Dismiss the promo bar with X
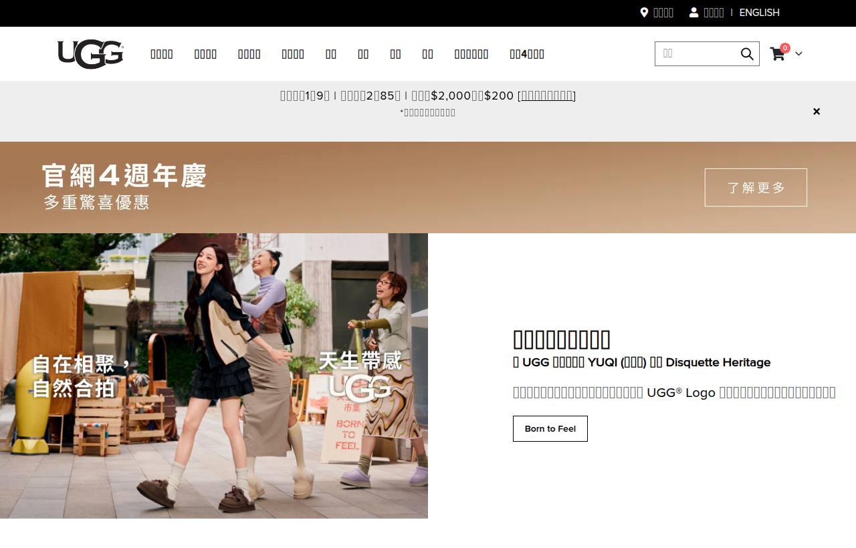Screen dimensions: 856x548 (817, 112)
